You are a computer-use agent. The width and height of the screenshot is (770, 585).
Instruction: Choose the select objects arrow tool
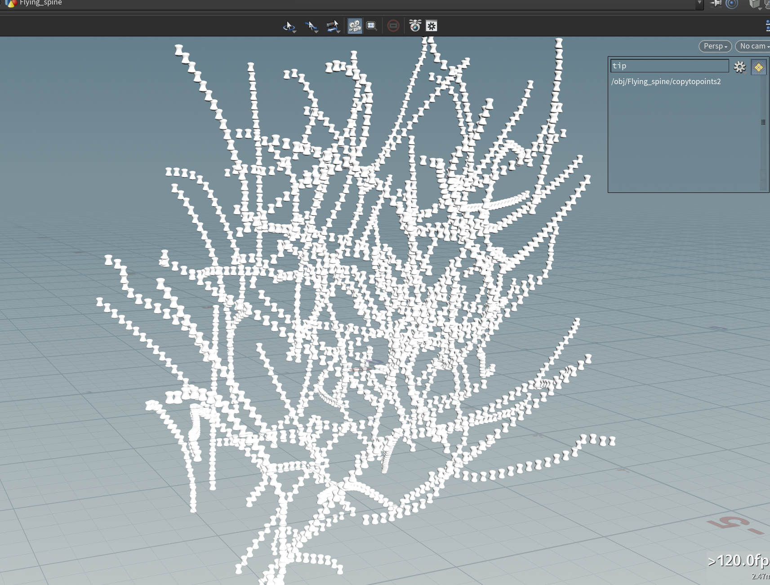tap(311, 26)
